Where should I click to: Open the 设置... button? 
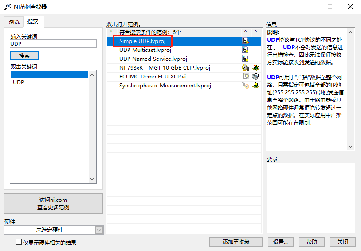pos(280,242)
